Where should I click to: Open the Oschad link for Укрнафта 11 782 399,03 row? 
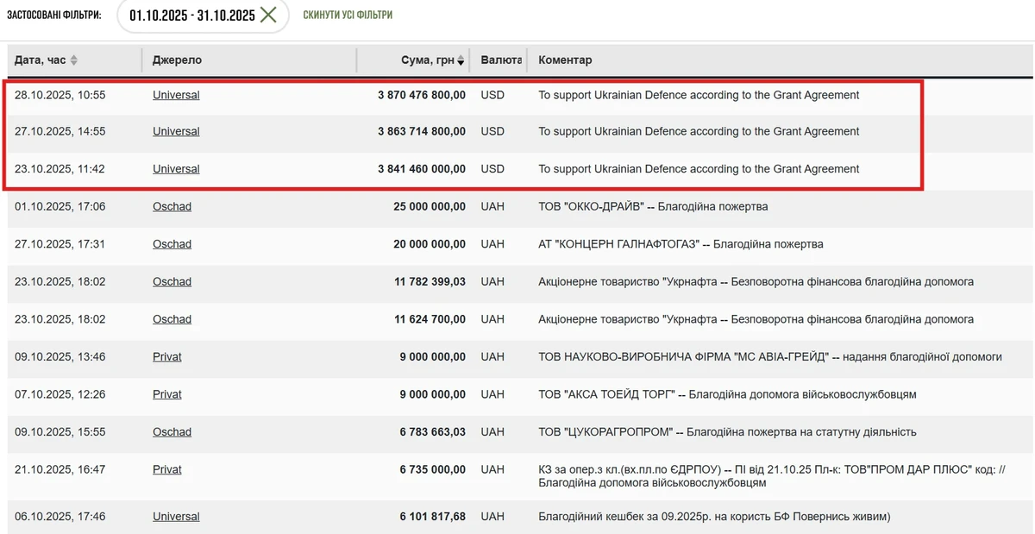(172, 281)
